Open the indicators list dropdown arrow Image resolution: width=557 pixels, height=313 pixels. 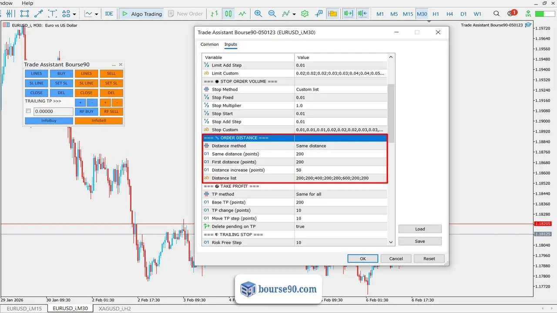point(294,14)
